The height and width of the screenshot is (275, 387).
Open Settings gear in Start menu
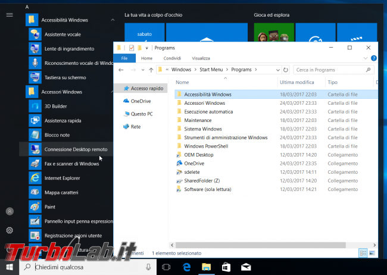point(10,230)
